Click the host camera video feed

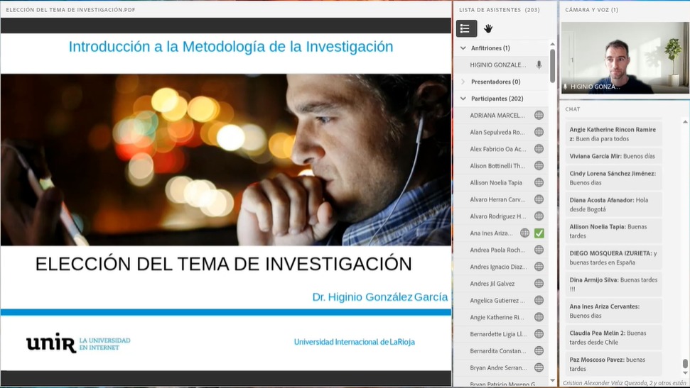click(625, 57)
